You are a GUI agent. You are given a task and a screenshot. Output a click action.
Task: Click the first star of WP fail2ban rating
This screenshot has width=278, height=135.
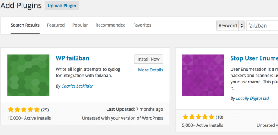coord(11,110)
